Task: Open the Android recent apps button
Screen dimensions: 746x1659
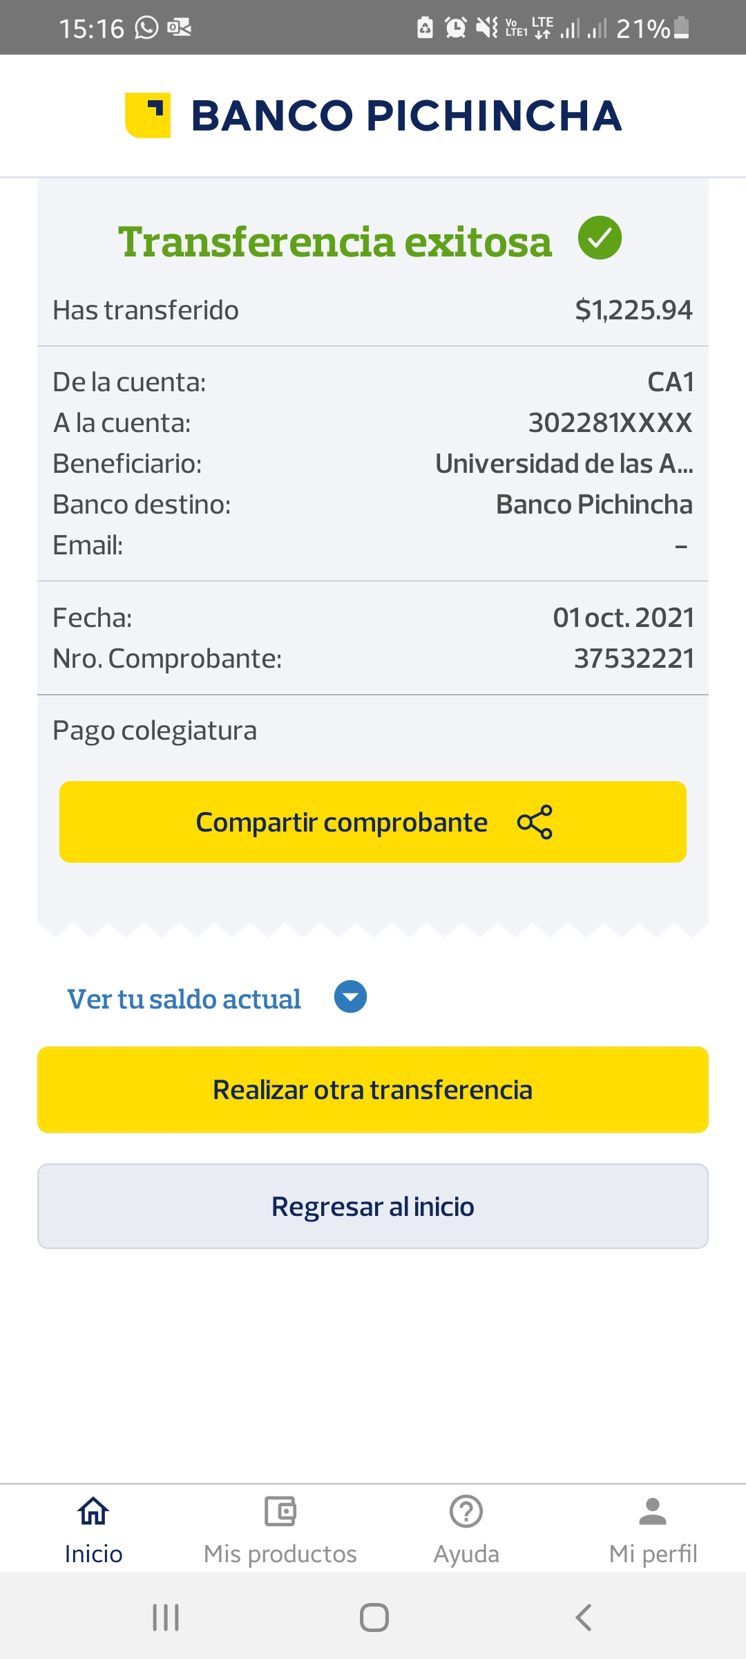Action: [x=166, y=1618]
